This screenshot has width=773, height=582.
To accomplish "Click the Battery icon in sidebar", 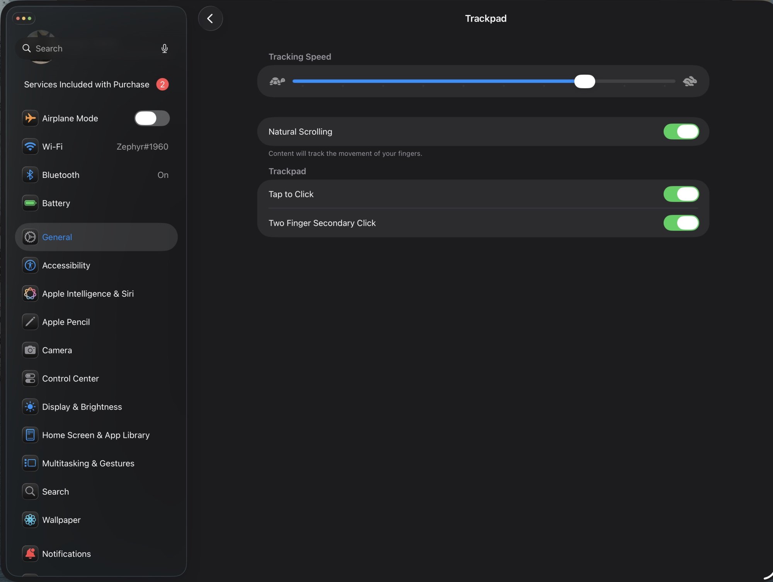I will [x=30, y=203].
